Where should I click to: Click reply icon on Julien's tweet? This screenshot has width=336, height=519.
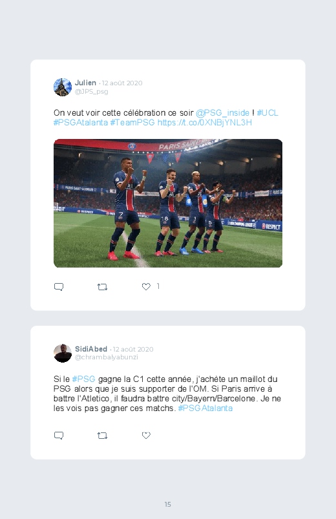point(59,286)
